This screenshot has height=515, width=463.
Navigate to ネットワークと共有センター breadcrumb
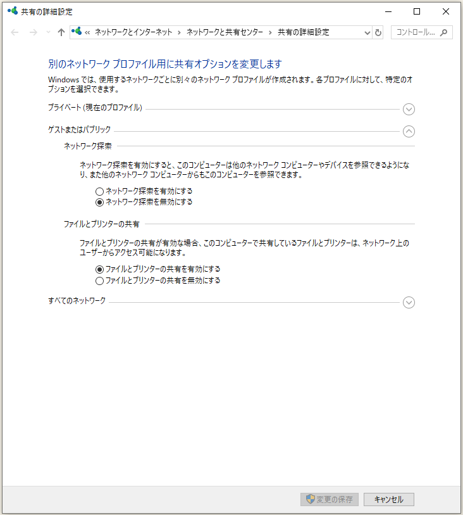225,32
